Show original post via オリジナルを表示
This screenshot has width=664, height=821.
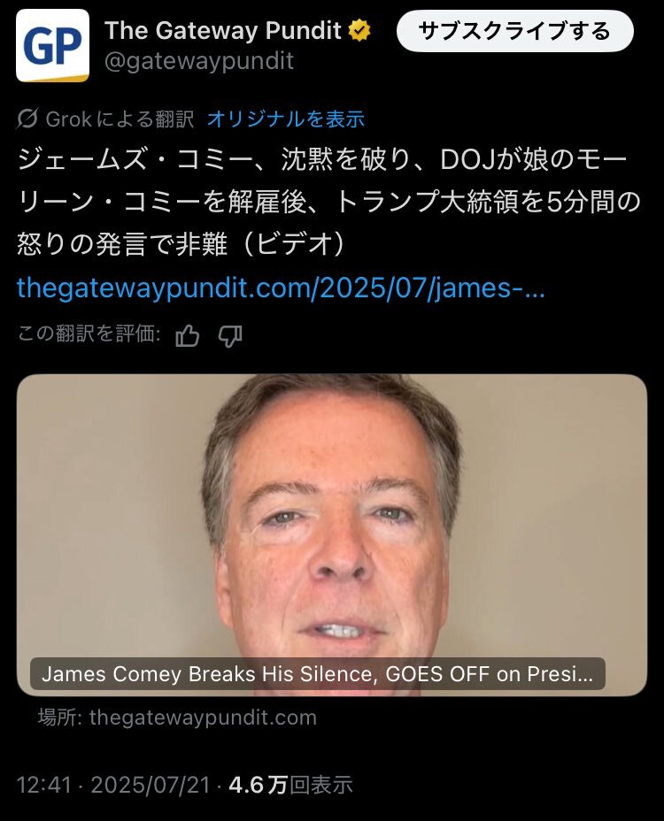(x=286, y=119)
